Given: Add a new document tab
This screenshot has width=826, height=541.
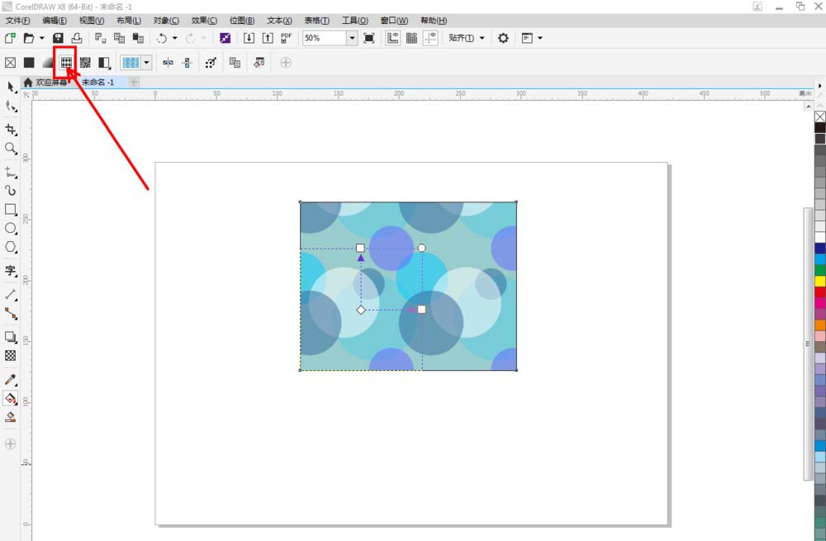Looking at the screenshot, I should 134,83.
